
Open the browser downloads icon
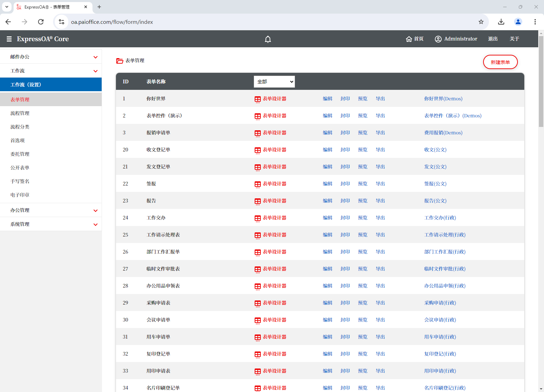[501, 22]
